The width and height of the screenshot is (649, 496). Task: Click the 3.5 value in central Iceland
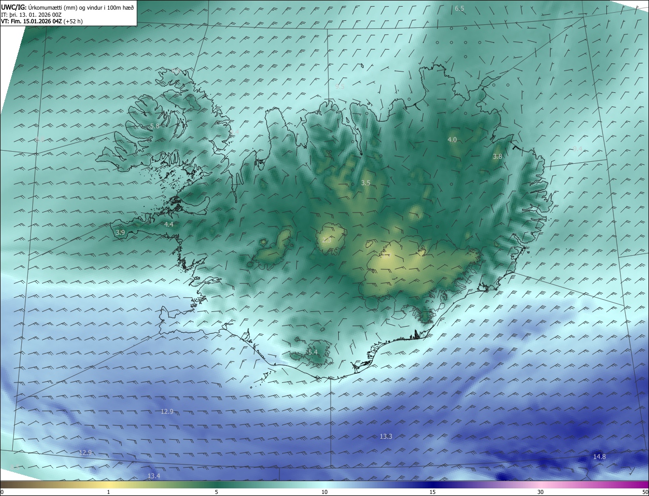pos(366,183)
